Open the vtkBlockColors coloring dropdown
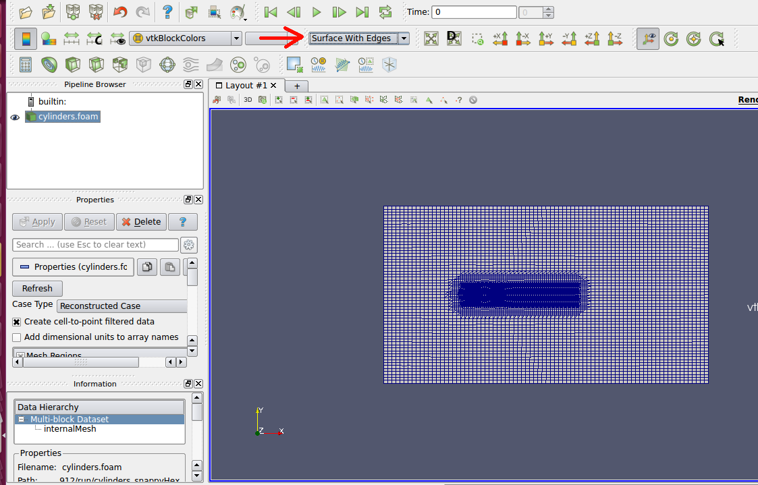 coord(186,38)
